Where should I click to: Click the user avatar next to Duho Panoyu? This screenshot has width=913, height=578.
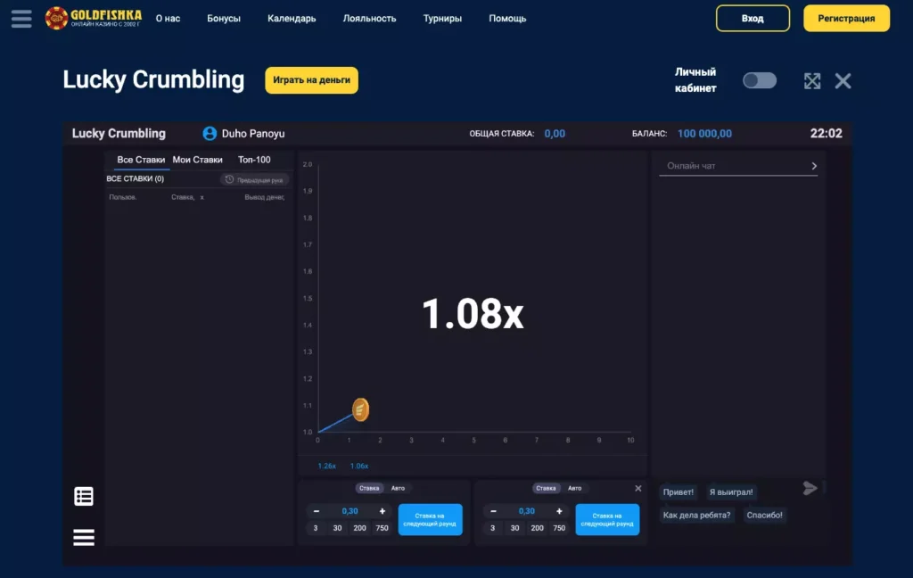210,134
